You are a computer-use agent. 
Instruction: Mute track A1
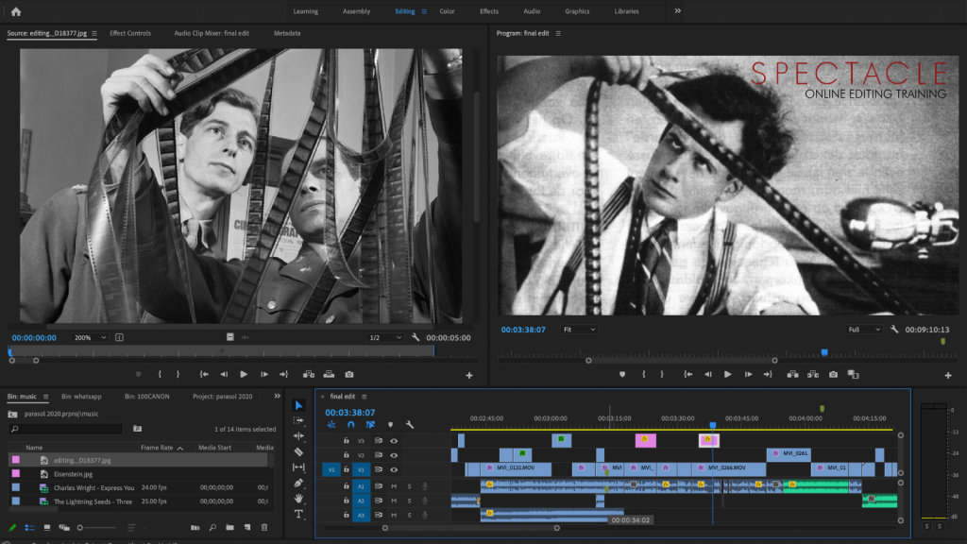point(394,486)
